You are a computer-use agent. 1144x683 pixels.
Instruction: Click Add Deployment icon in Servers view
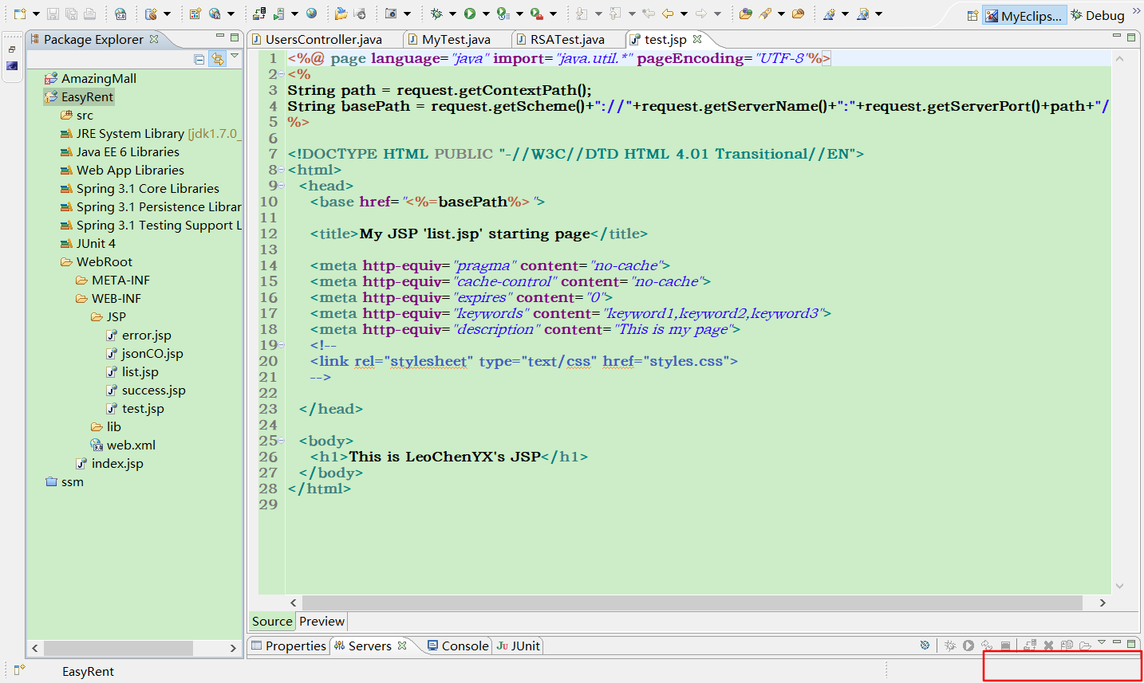(x=1030, y=646)
